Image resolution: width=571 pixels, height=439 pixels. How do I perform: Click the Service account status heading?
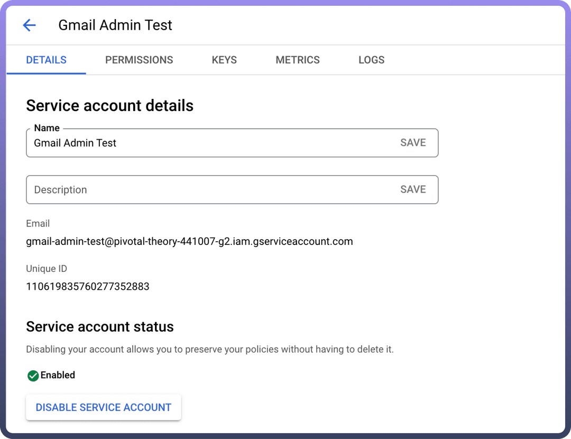tap(100, 327)
